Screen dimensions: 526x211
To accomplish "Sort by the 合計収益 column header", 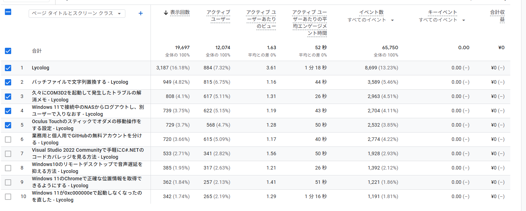I will click(497, 16).
